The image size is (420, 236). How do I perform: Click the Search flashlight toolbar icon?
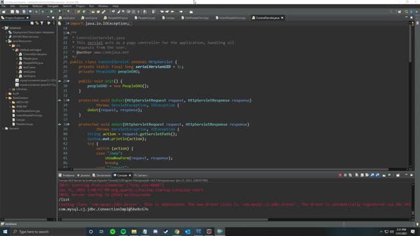pos(104,12)
